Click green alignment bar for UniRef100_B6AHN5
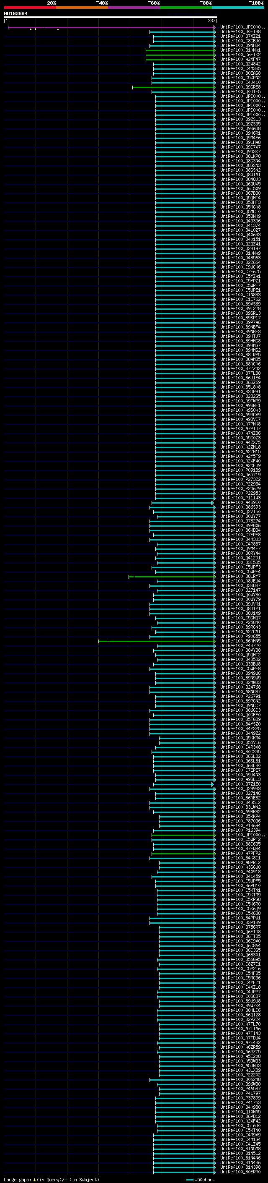 point(157,641)
